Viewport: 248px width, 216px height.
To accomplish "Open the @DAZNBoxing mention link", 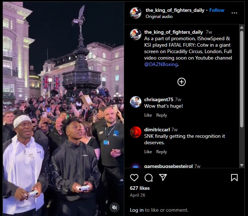I will 161,64.
